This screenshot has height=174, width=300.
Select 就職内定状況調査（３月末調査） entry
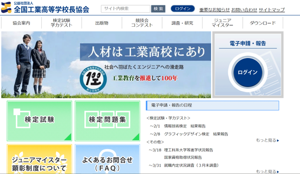point(191,166)
